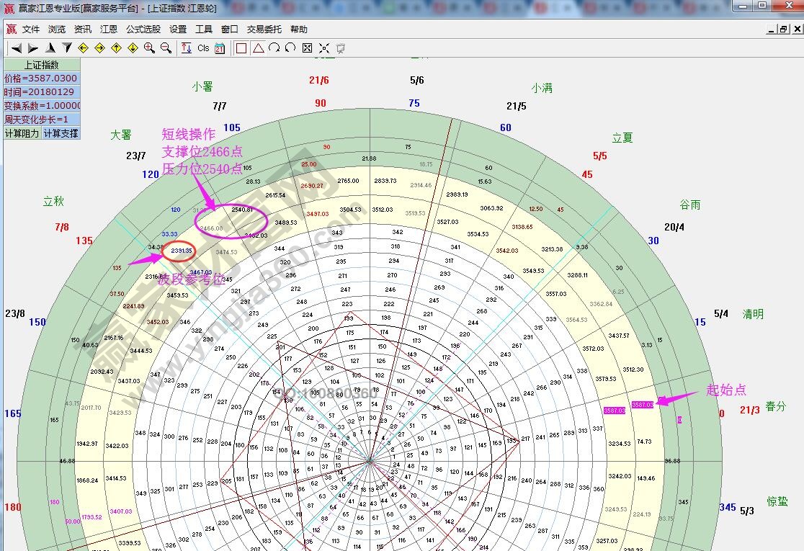Click the black left arrow toolbar icon
Screen dimensions: 804x551
(17, 48)
